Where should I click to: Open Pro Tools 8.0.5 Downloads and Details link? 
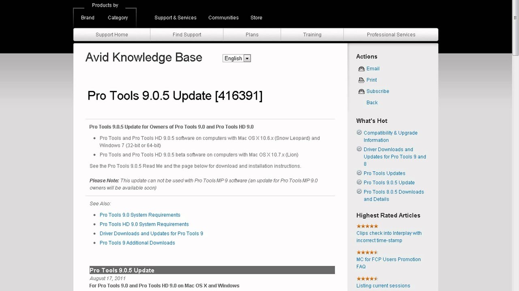pos(394,196)
